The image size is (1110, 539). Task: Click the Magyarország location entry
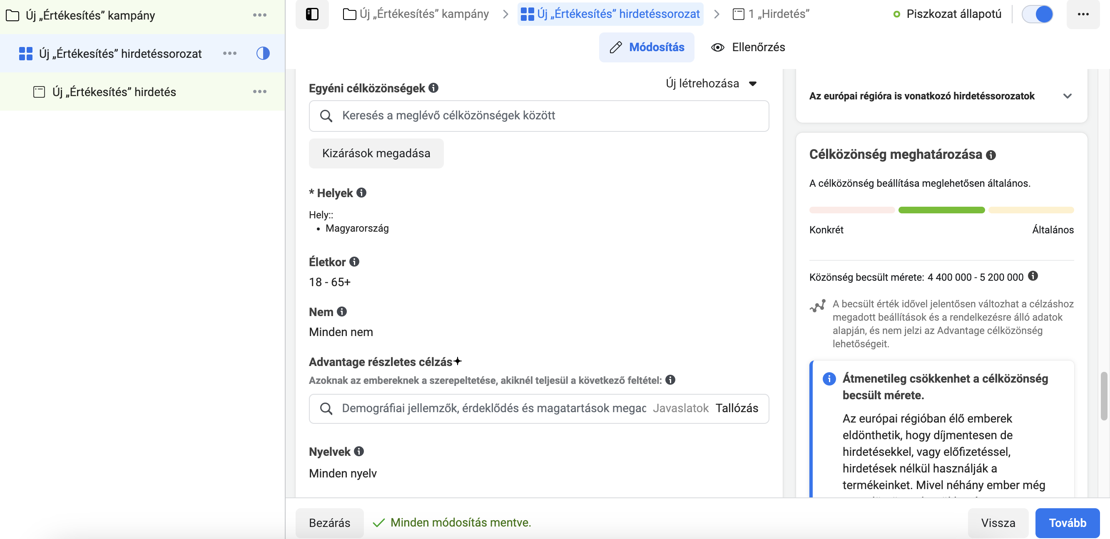click(x=357, y=228)
